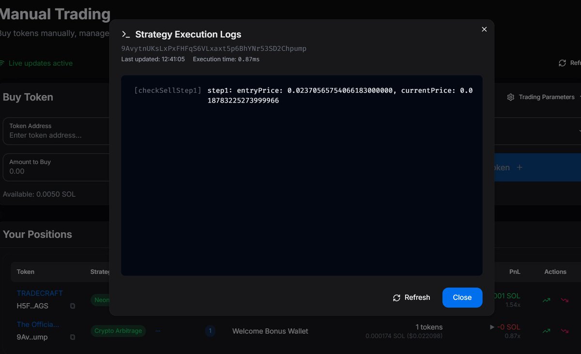Click the Available: 0.0050 SOL balance text
581x354 pixels.
(39, 194)
